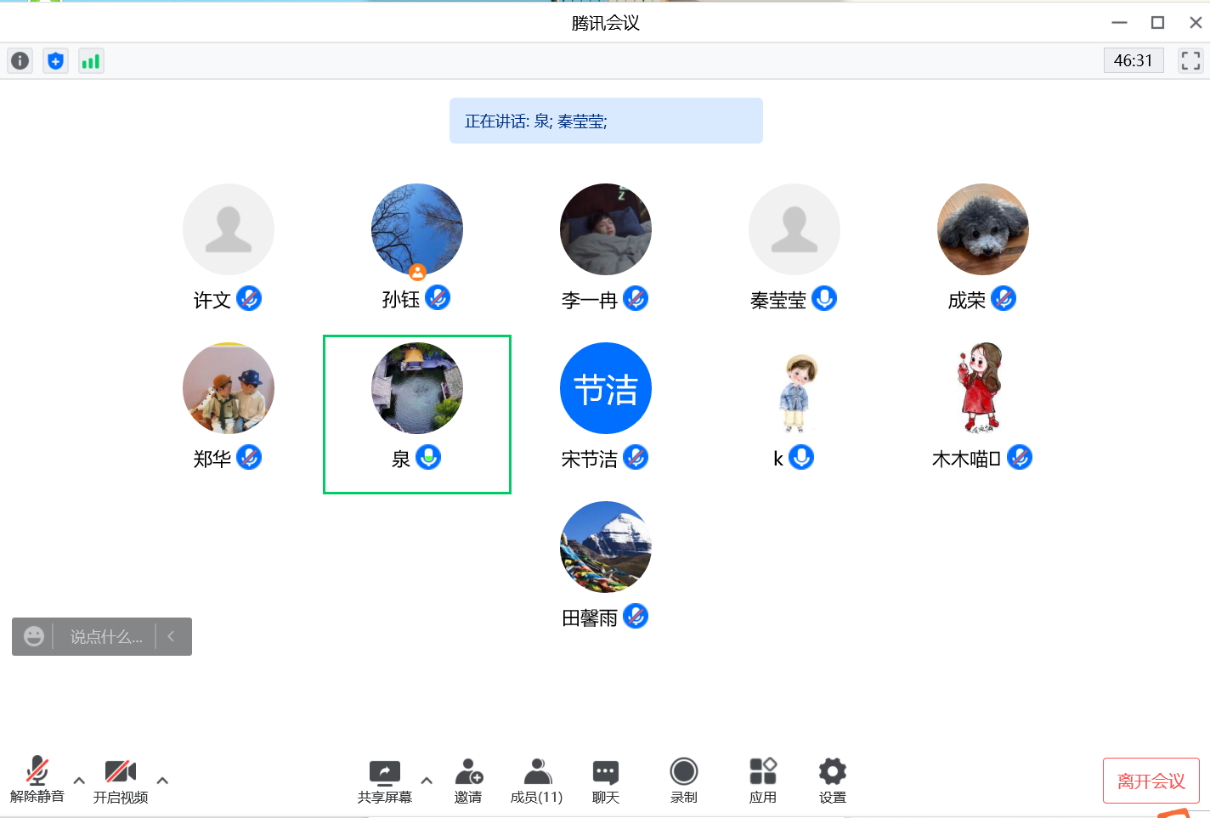Image resolution: width=1210 pixels, height=818 pixels.
Task: Check the green network signal icon
Action: (x=91, y=61)
